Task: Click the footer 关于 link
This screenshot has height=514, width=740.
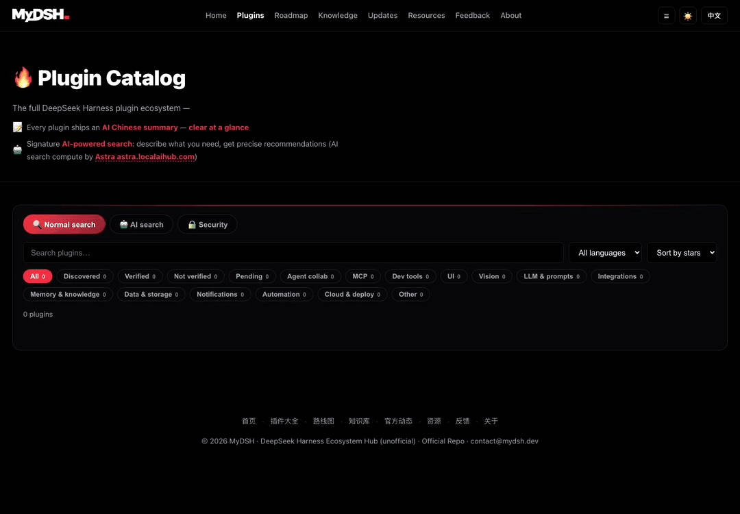Action: 491,421
